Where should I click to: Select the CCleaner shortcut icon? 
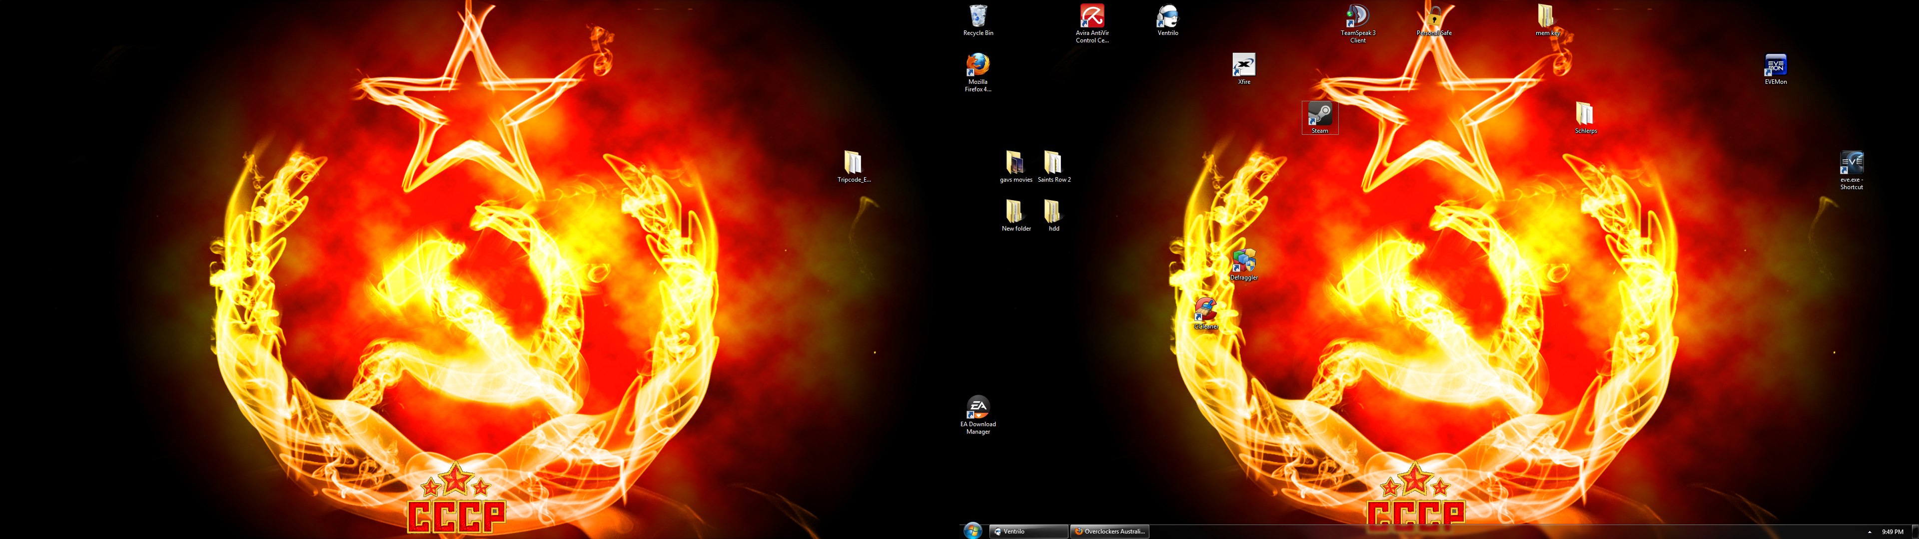pos(1205,313)
